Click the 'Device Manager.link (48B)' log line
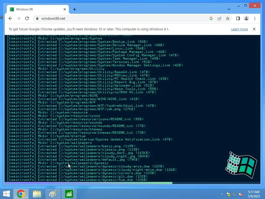265x199 pixels. (86, 45)
